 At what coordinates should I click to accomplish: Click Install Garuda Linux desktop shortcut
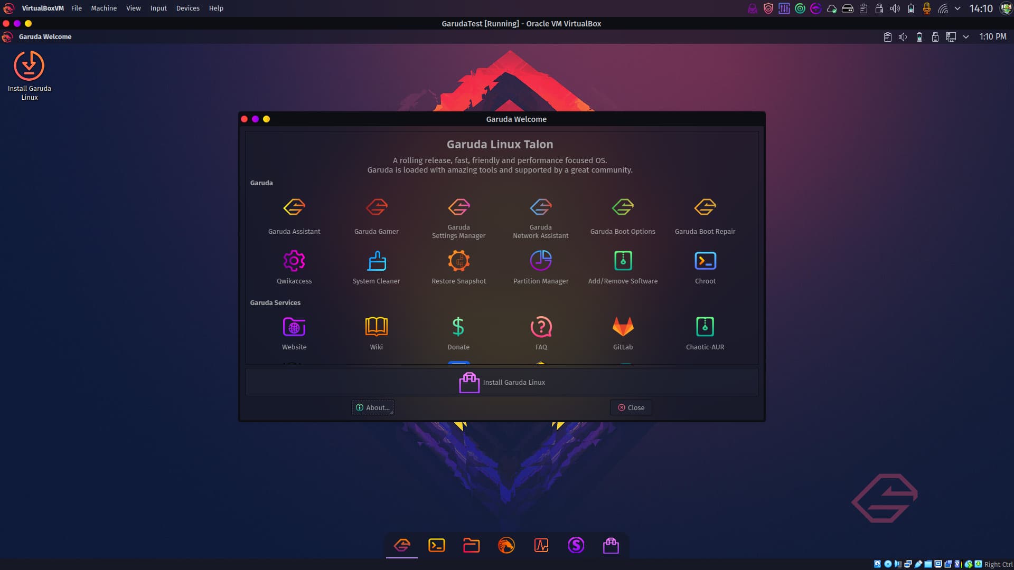(x=29, y=75)
